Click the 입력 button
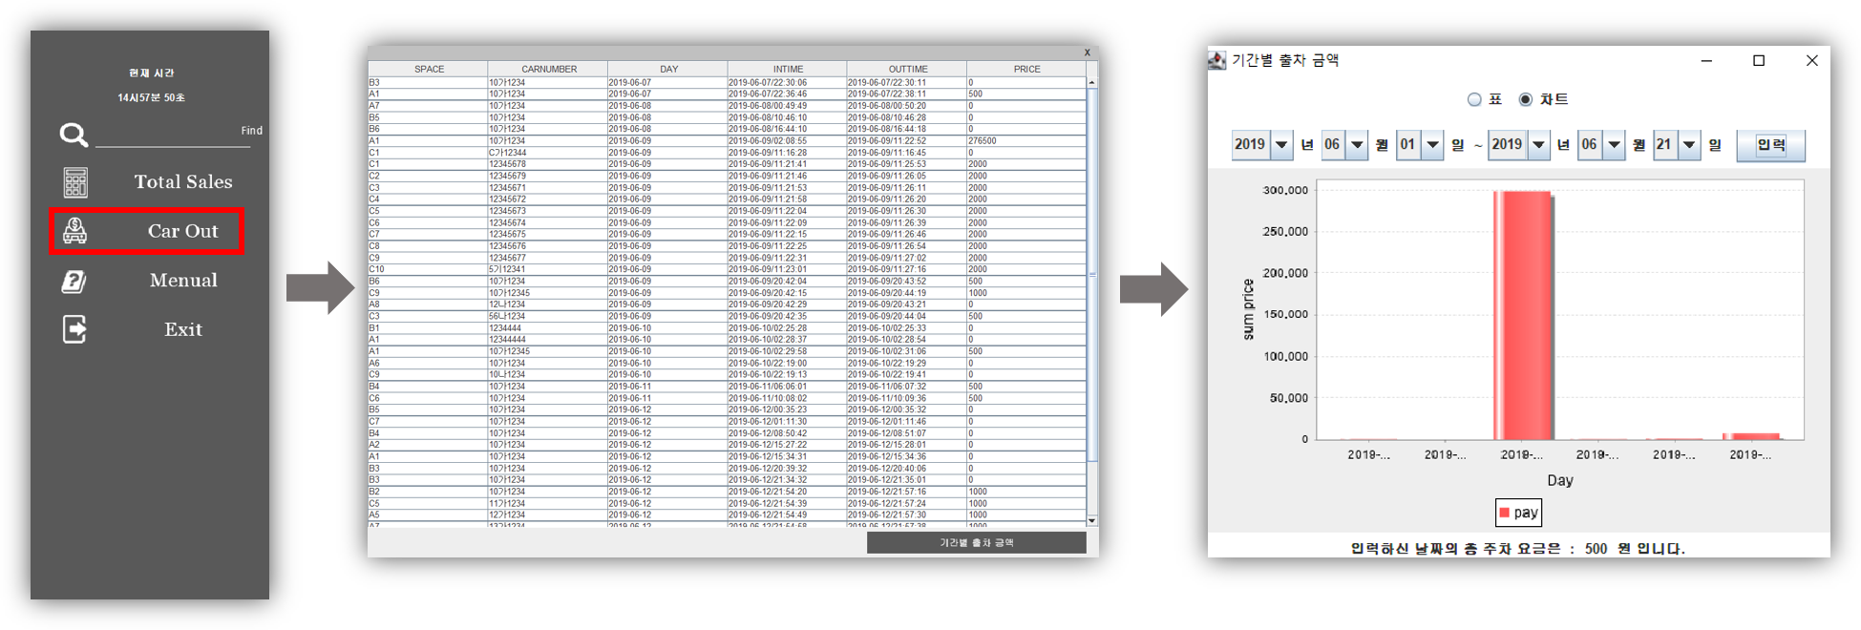Viewport: 1861px width, 630px height. pos(1770,145)
